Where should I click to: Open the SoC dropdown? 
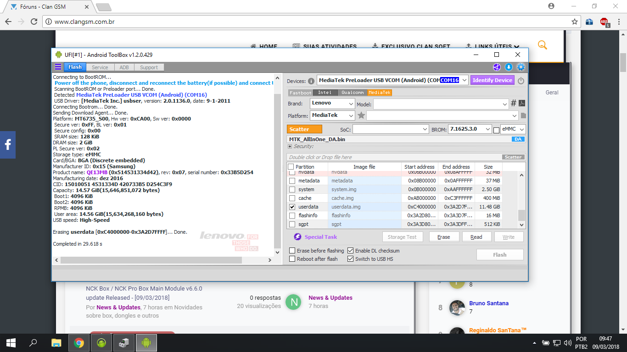tap(425, 130)
